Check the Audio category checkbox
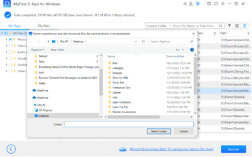This screenshot has height=157, width=252. [11, 52]
